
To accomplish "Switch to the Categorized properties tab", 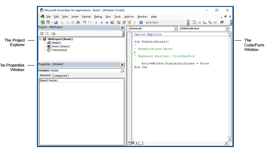I will click(x=60, y=76).
